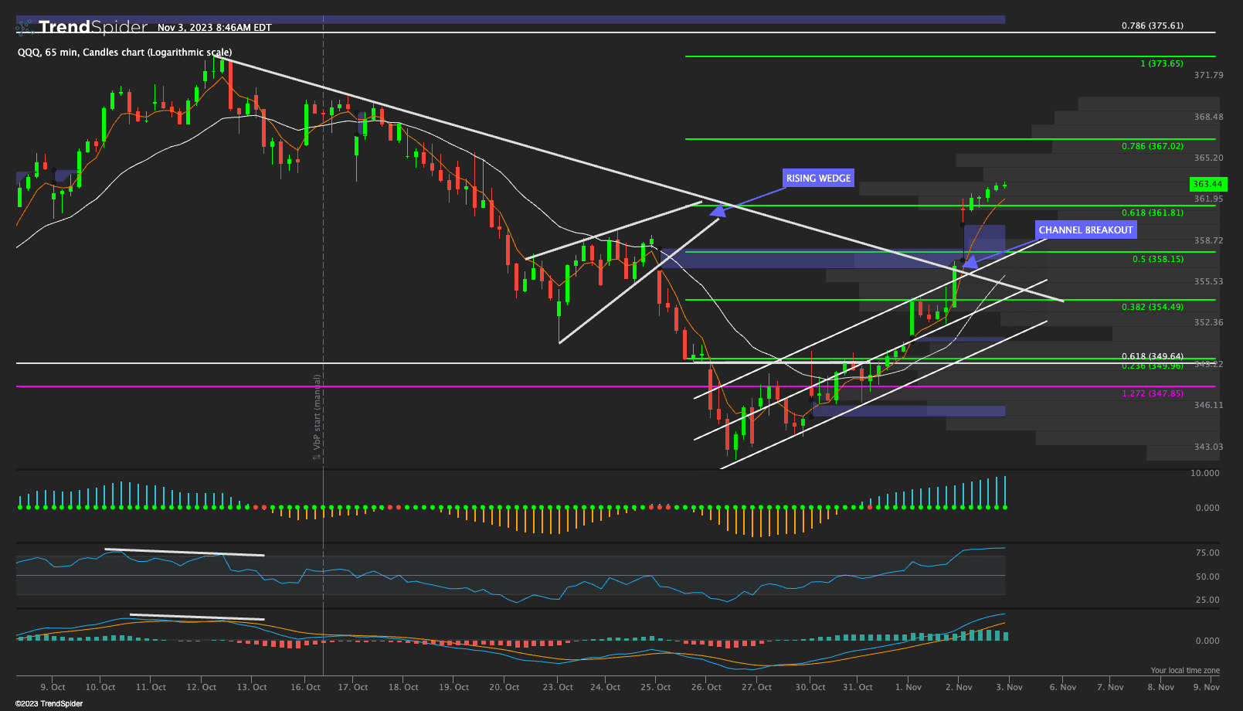Image resolution: width=1243 pixels, height=711 pixels.
Task: Click the 3. Nov date on the time axis
Action: coord(1009,687)
